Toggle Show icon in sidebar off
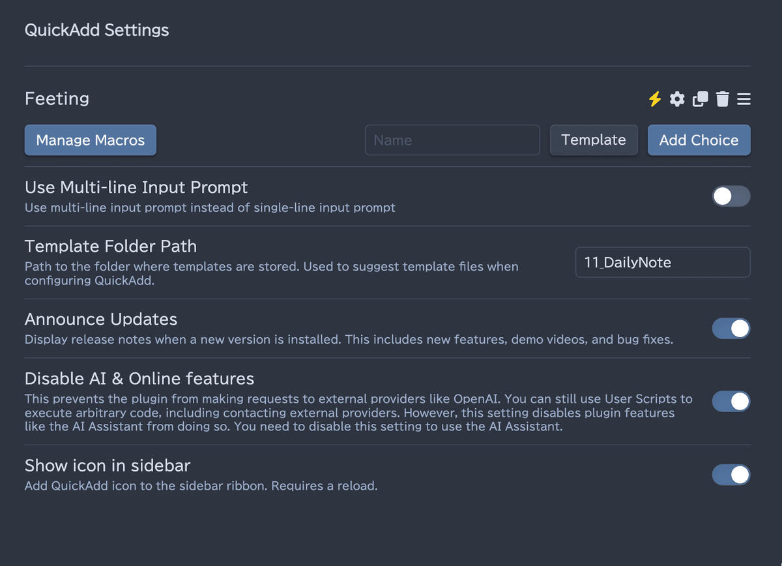Screen dimensions: 782x566 pos(731,475)
